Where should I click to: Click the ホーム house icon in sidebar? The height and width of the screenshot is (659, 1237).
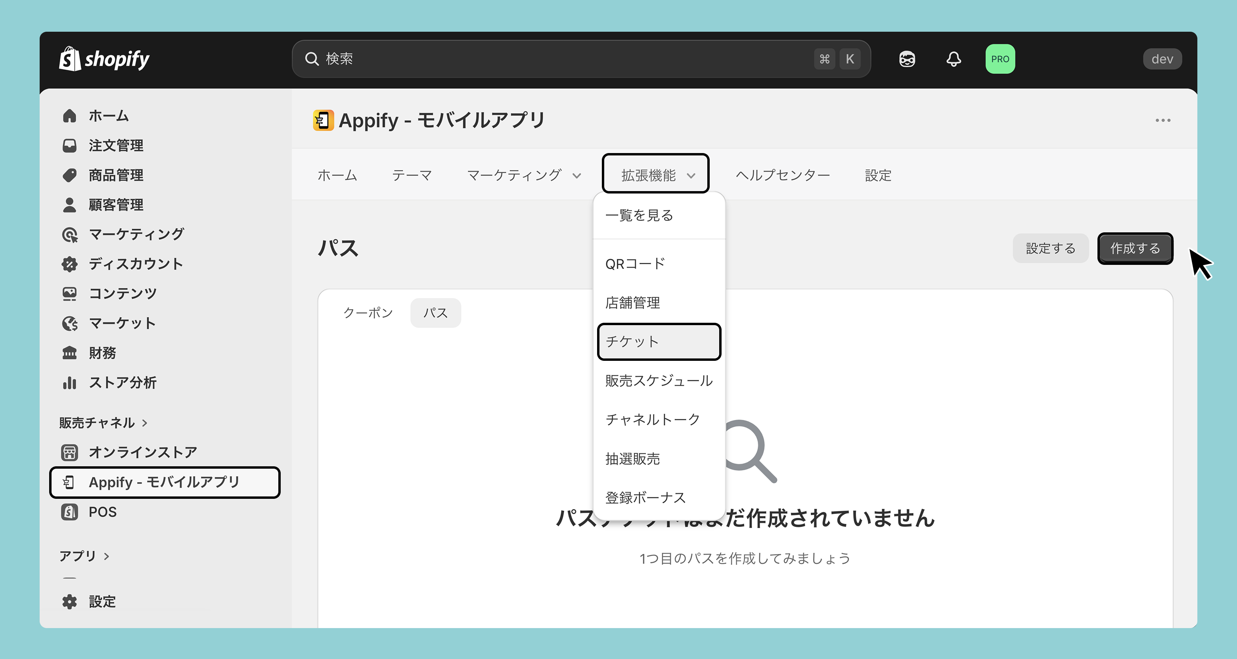pyautogui.click(x=70, y=116)
